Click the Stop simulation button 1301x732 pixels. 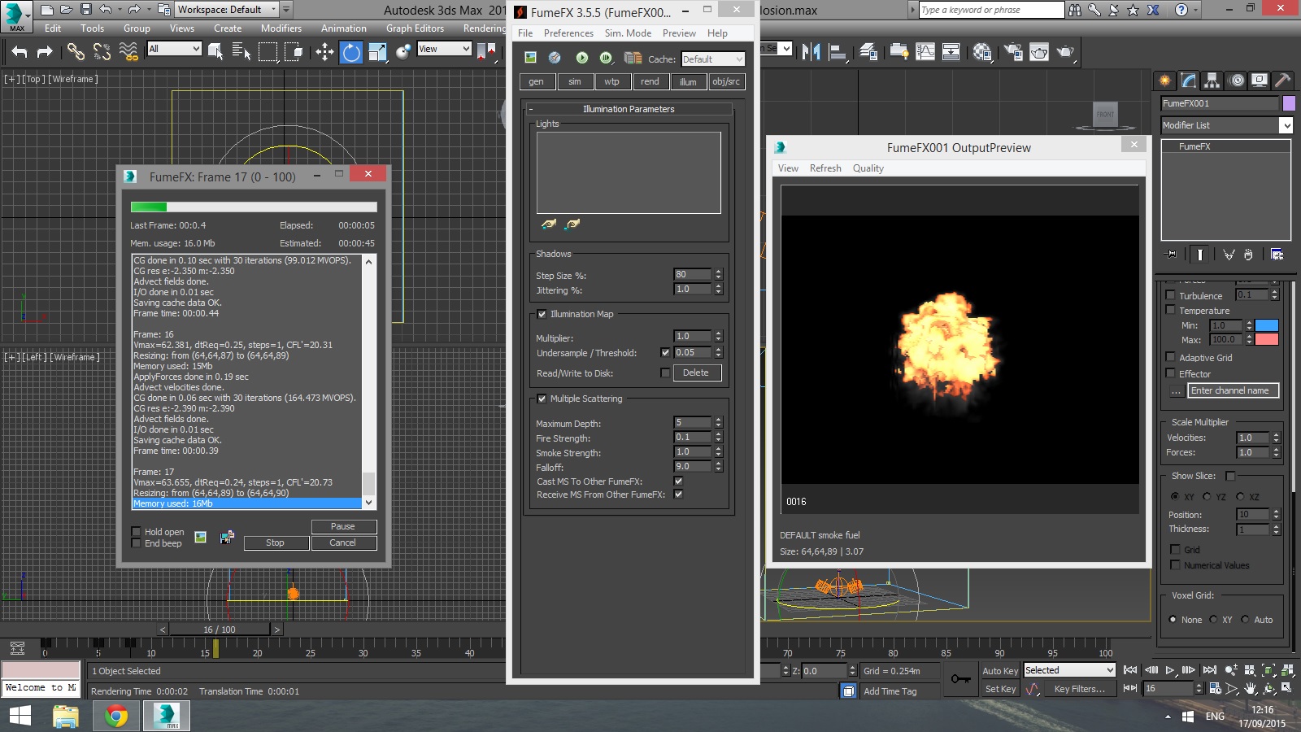[x=276, y=542]
